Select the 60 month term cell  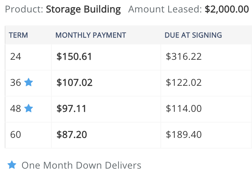coord(16,135)
